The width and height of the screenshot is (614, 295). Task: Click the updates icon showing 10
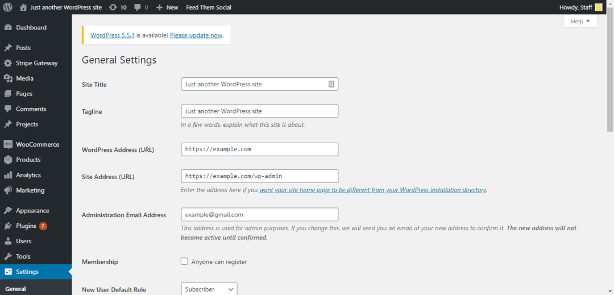[113, 7]
